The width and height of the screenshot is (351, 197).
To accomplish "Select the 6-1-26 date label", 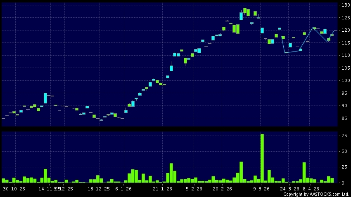I will [x=123, y=189].
